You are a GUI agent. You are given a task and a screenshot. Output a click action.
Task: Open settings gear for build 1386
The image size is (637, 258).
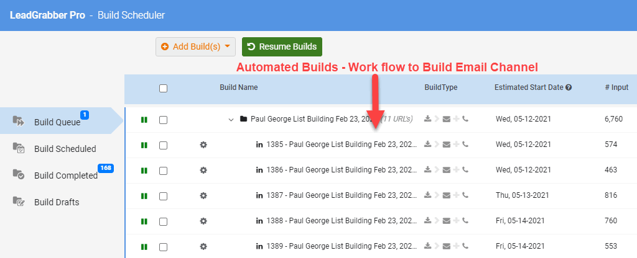click(x=203, y=170)
